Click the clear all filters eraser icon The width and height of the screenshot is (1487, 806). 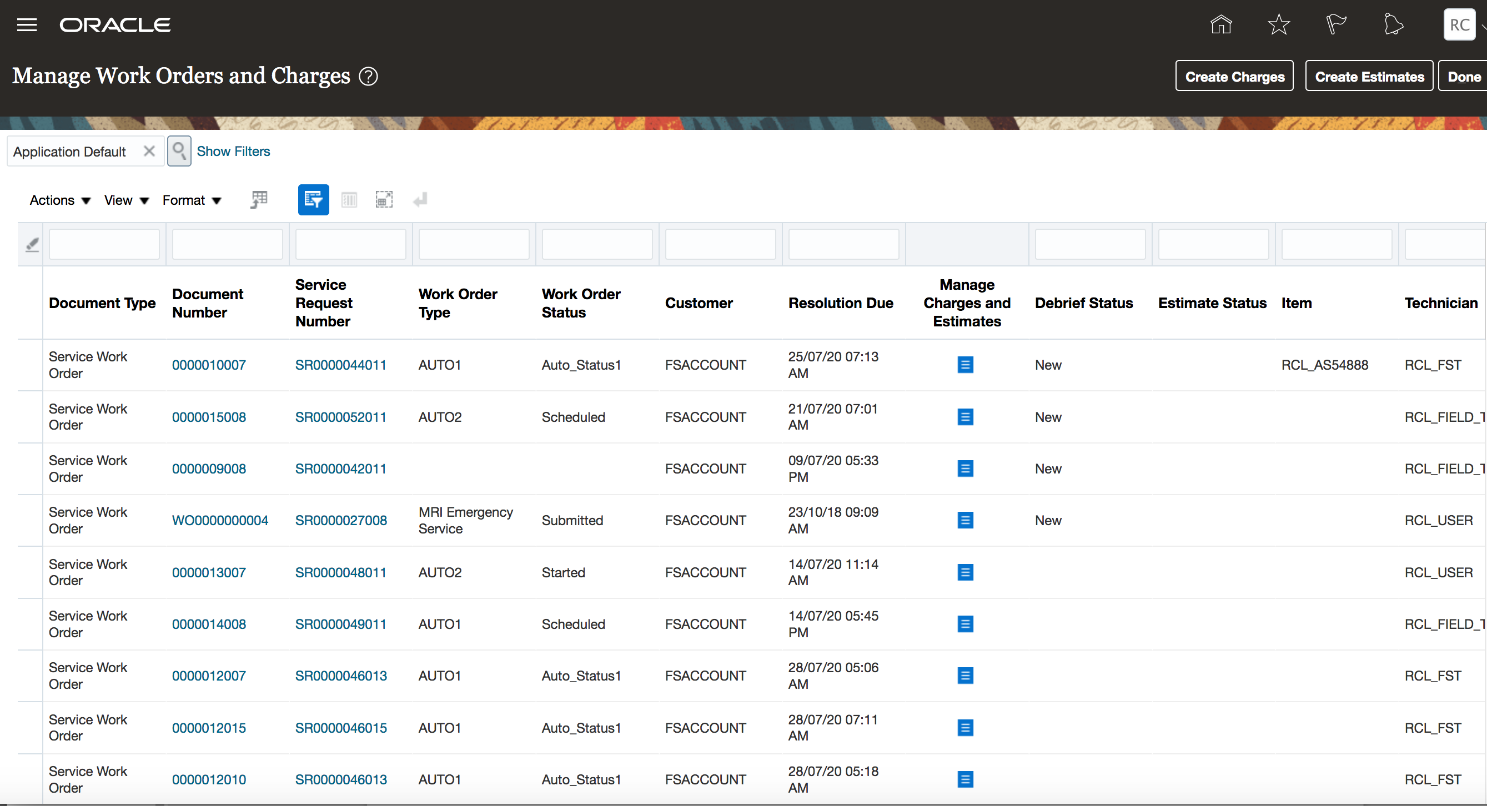point(32,245)
